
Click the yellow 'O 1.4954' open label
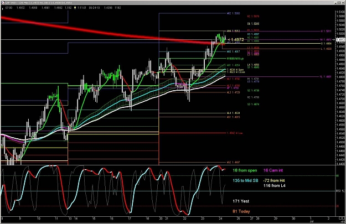[x=326, y=44]
